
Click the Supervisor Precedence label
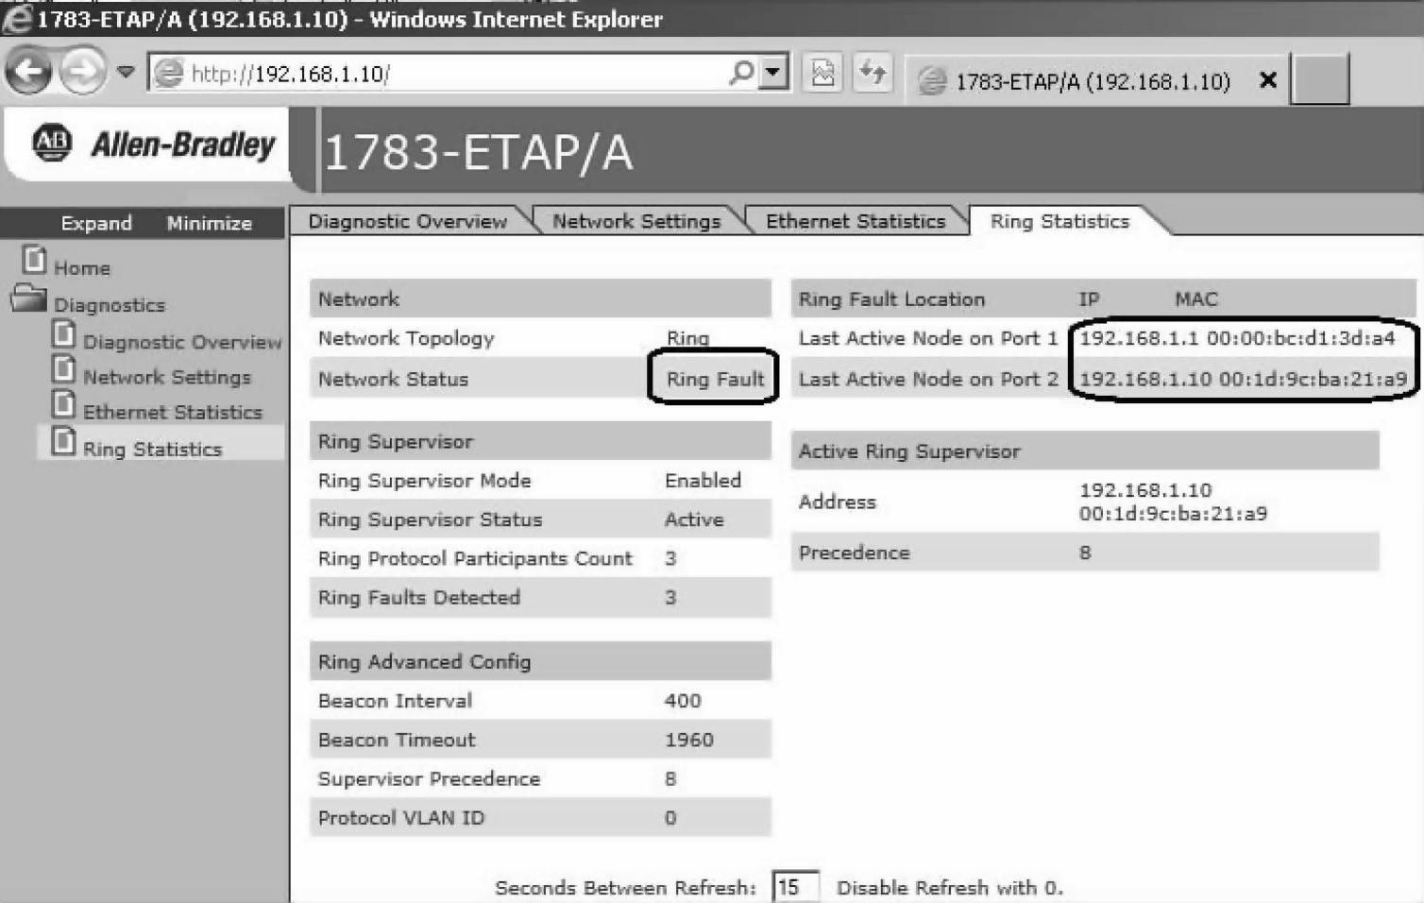pyautogui.click(x=430, y=779)
